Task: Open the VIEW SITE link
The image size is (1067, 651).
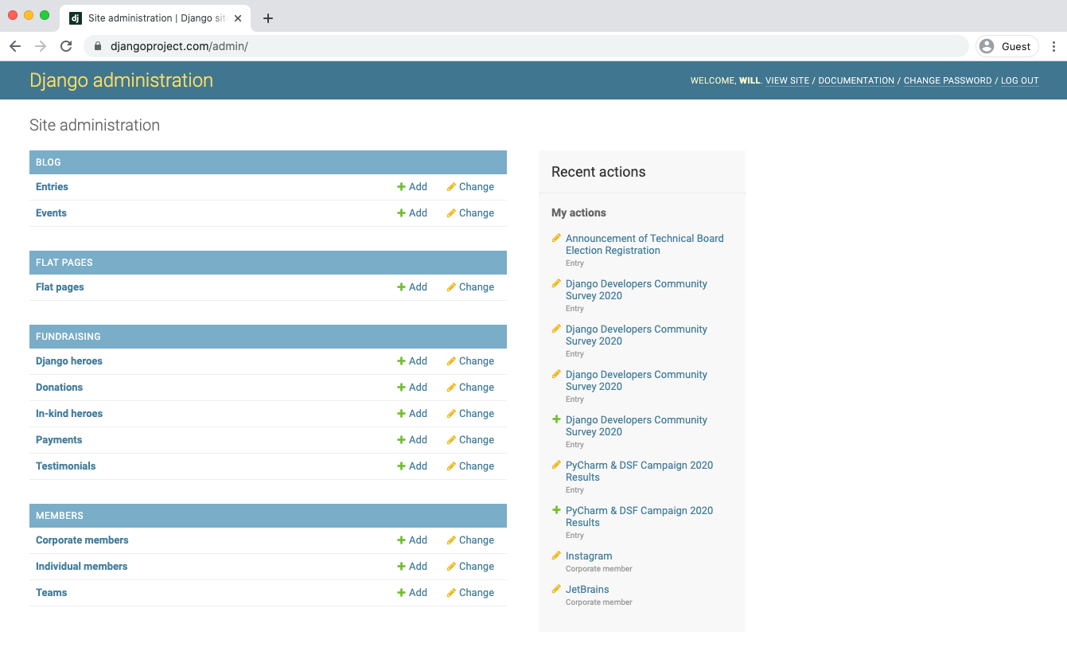Action: 787,81
